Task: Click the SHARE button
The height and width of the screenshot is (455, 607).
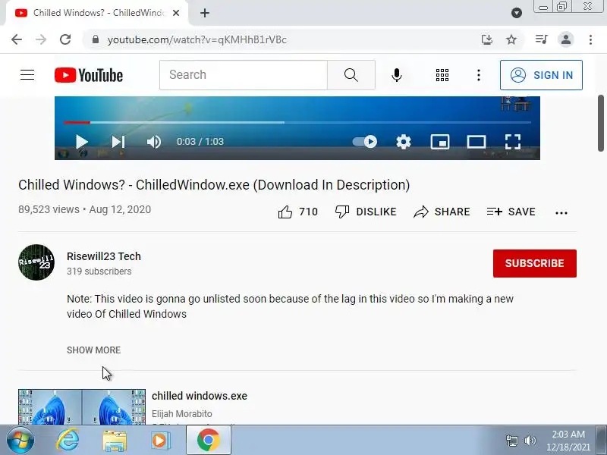Action: [442, 212]
